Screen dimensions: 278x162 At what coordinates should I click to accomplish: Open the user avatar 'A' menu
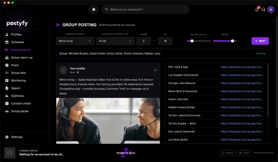(271, 9)
